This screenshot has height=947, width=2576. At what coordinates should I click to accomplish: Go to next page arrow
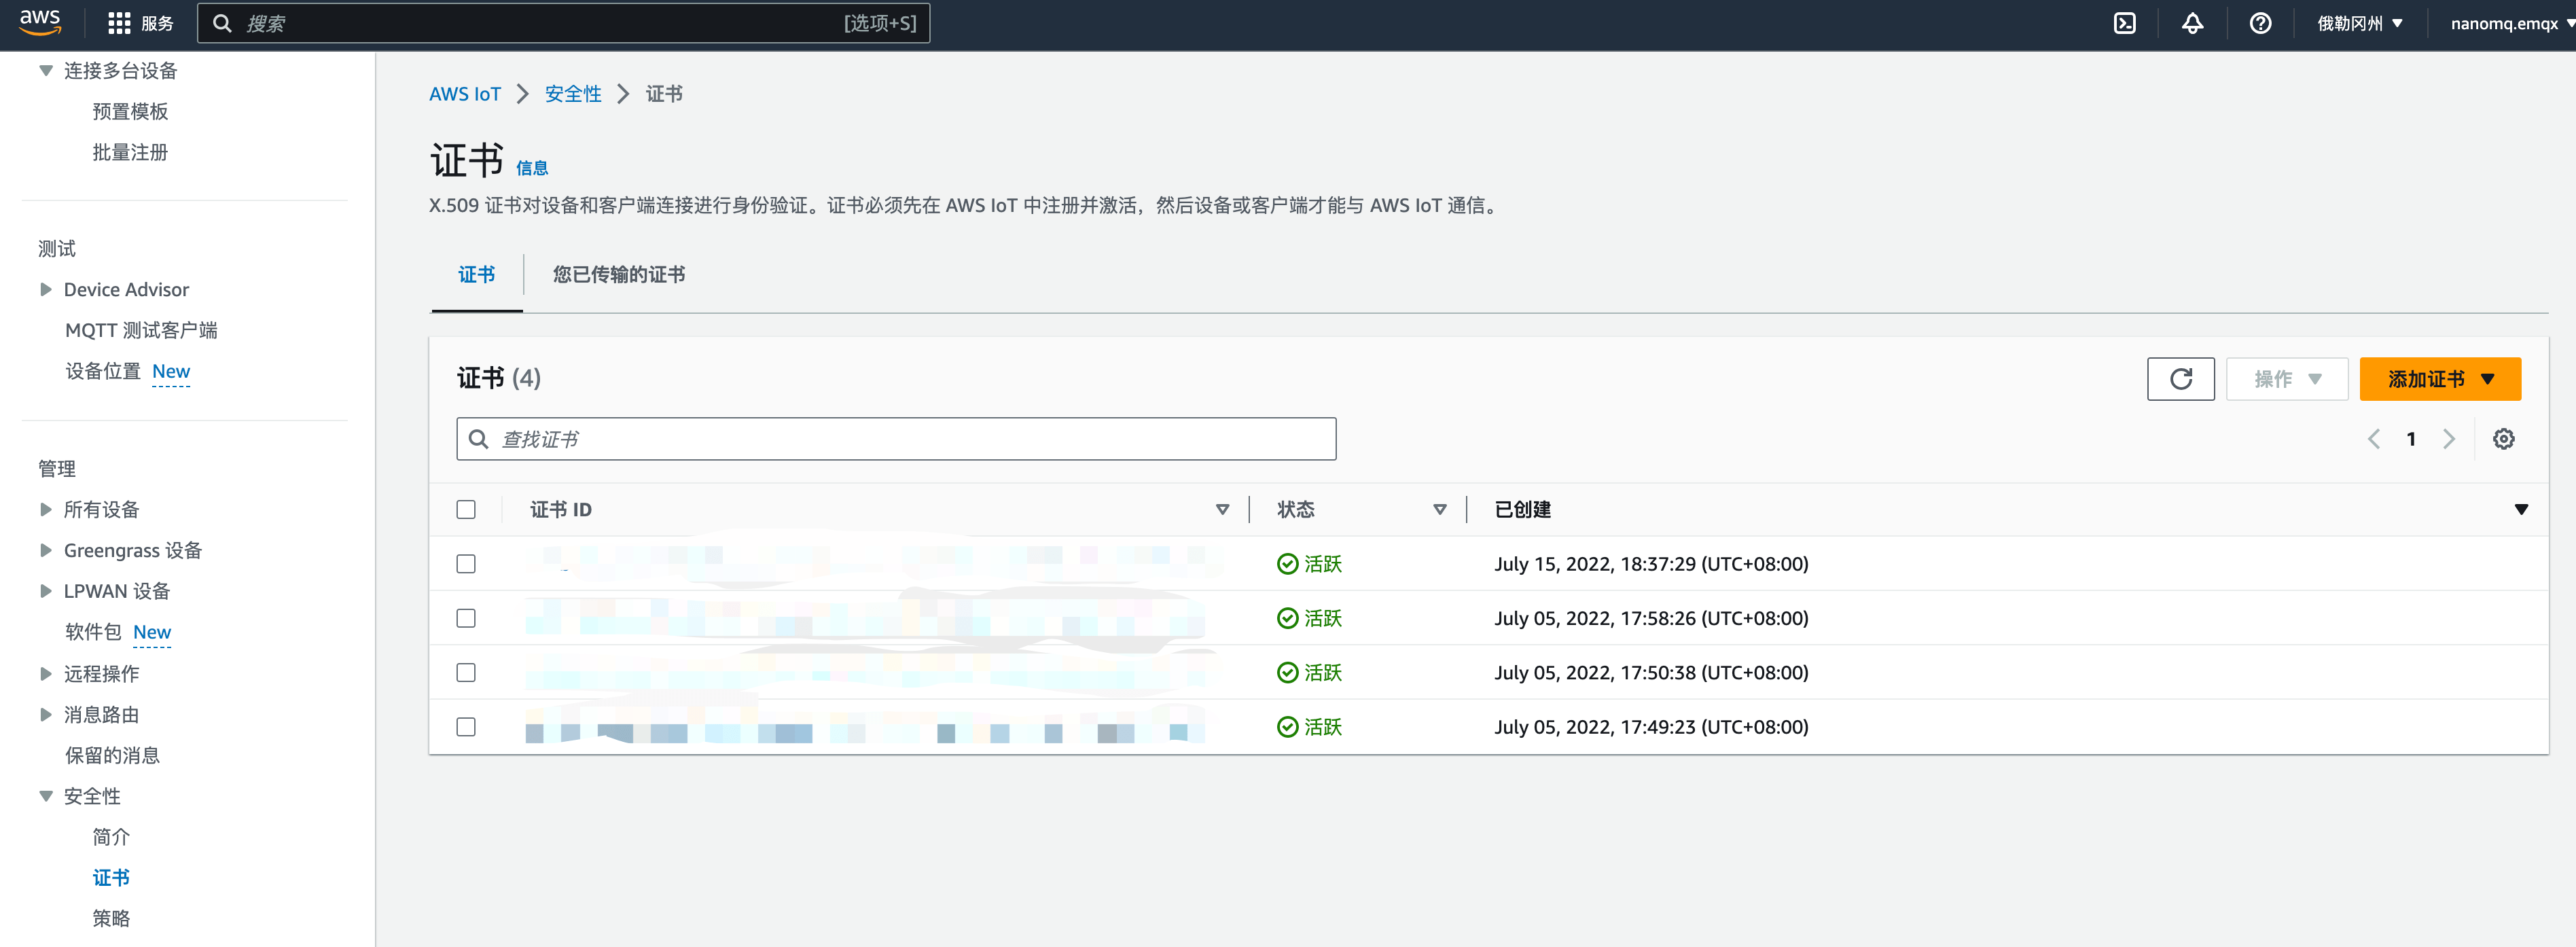pos(2448,439)
